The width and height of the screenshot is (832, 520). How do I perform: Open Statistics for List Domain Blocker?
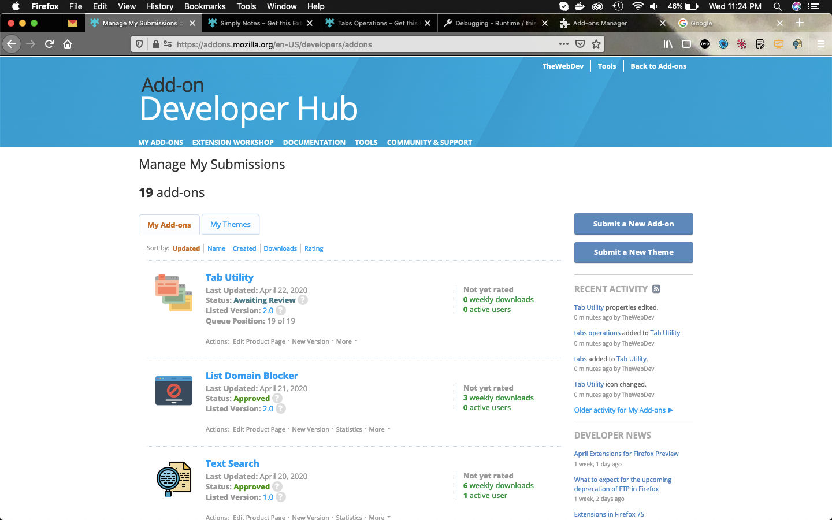pyautogui.click(x=349, y=429)
